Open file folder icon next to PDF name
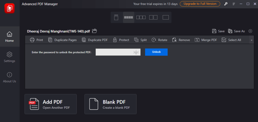 [x=94, y=31]
